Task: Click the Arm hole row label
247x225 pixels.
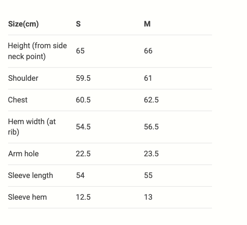Action: tap(23, 154)
